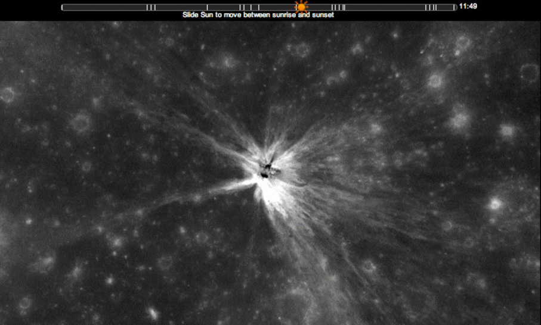
Task: Click the far right sunset end of slider track
Action: [454, 7]
